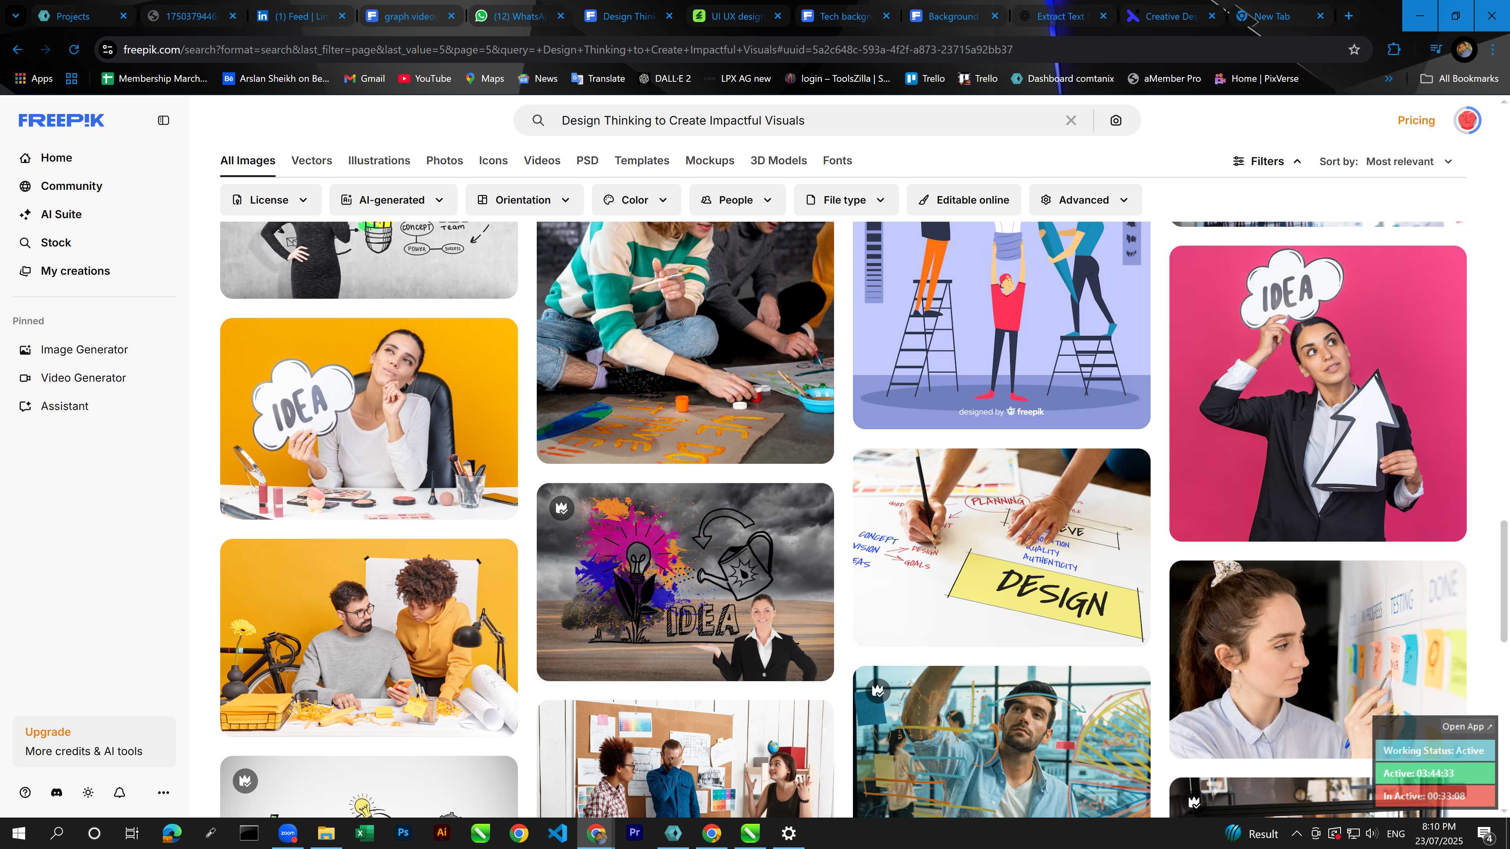Open the Home sidebar item
The width and height of the screenshot is (1510, 849).
pyautogui.click(x=56, y=158)
